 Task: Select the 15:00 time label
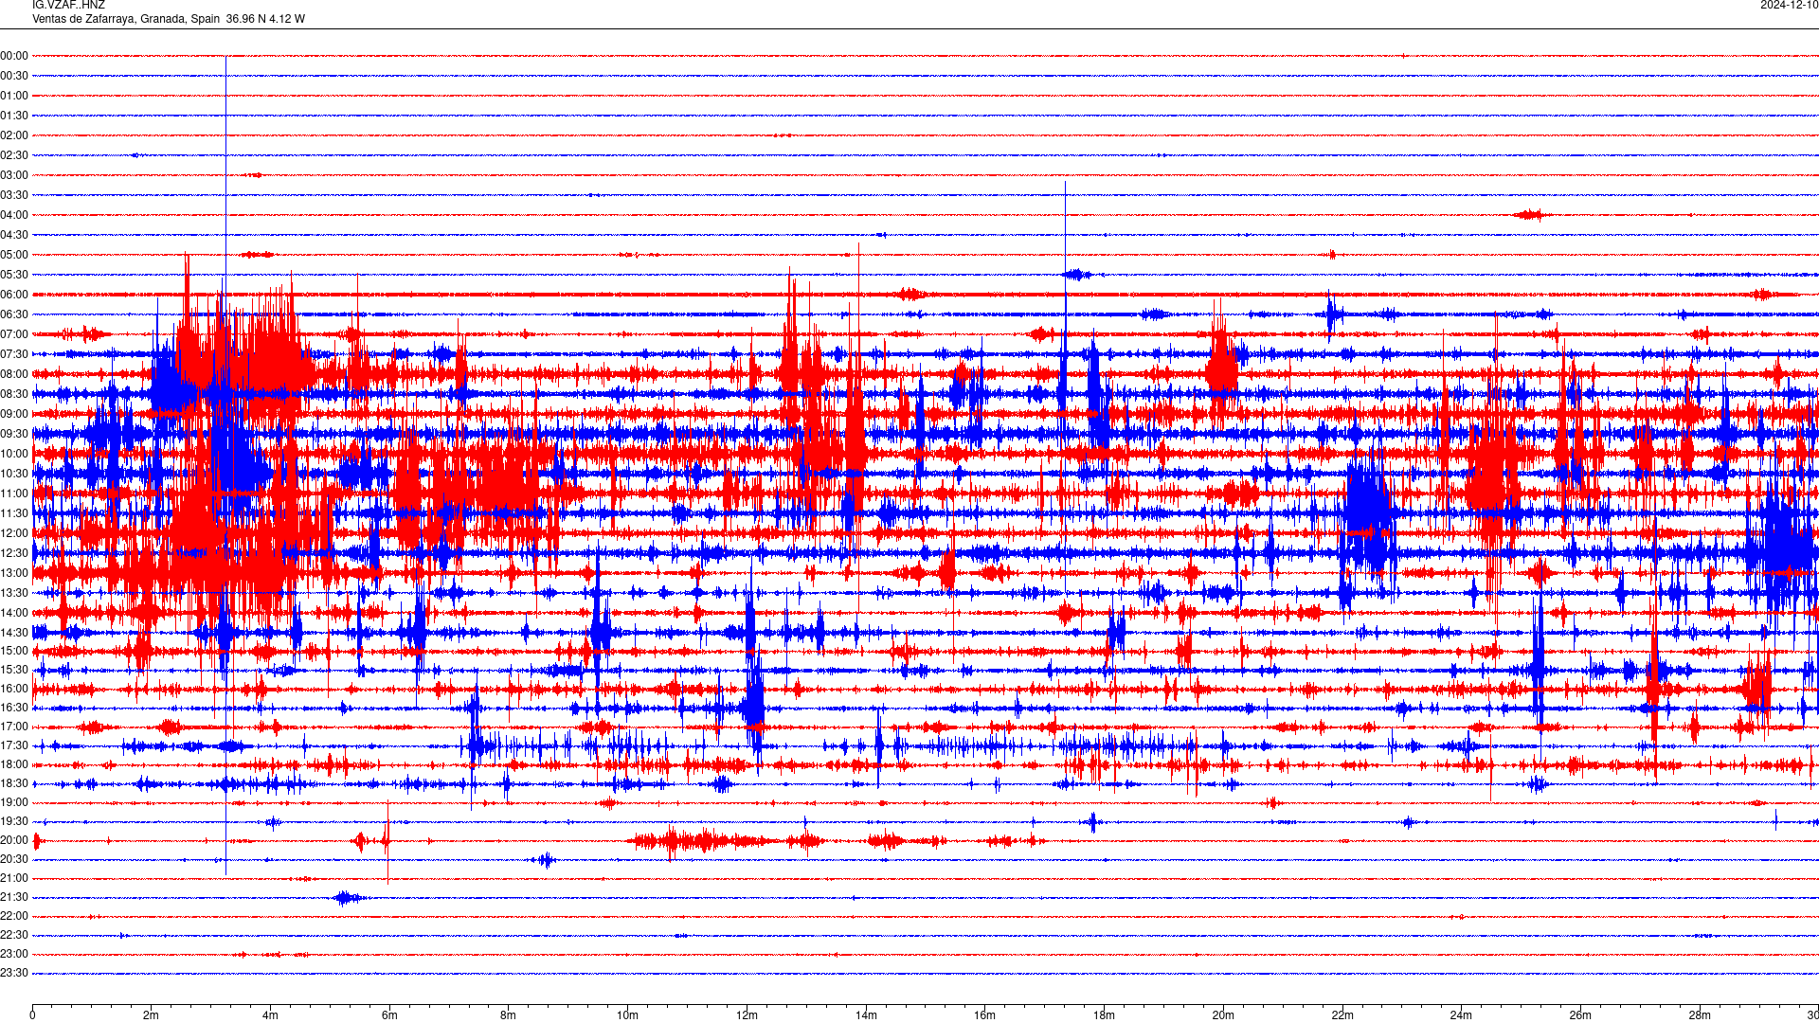tap(14, 651)
